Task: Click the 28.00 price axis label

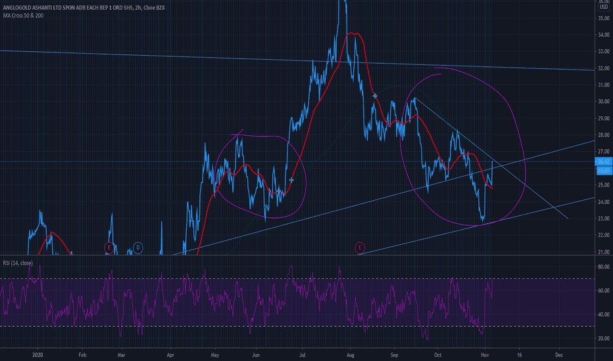Action: [x=604, y=135]
